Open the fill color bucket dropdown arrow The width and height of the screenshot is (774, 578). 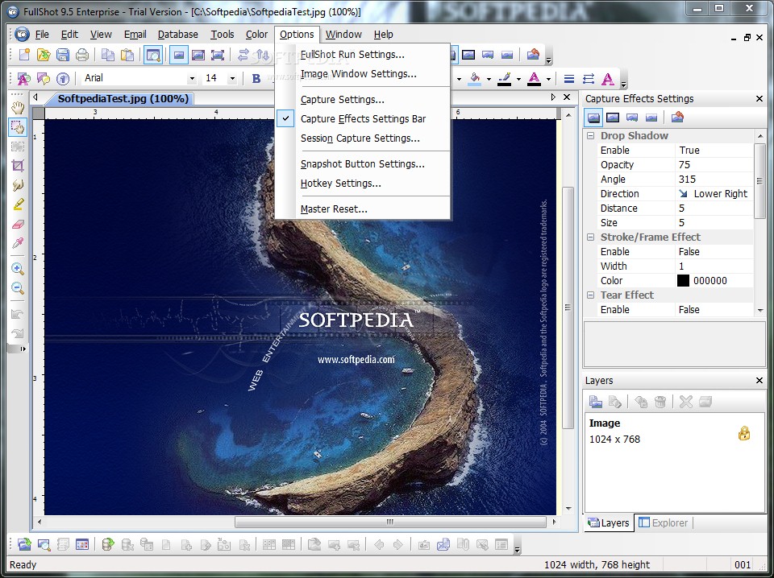point(489,79)
